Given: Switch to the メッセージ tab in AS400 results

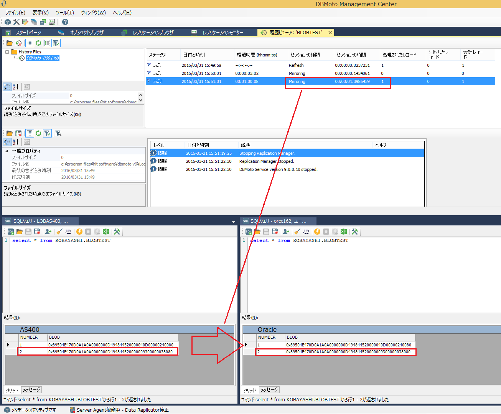Looking at the screenshot, I should pos(31,390).
